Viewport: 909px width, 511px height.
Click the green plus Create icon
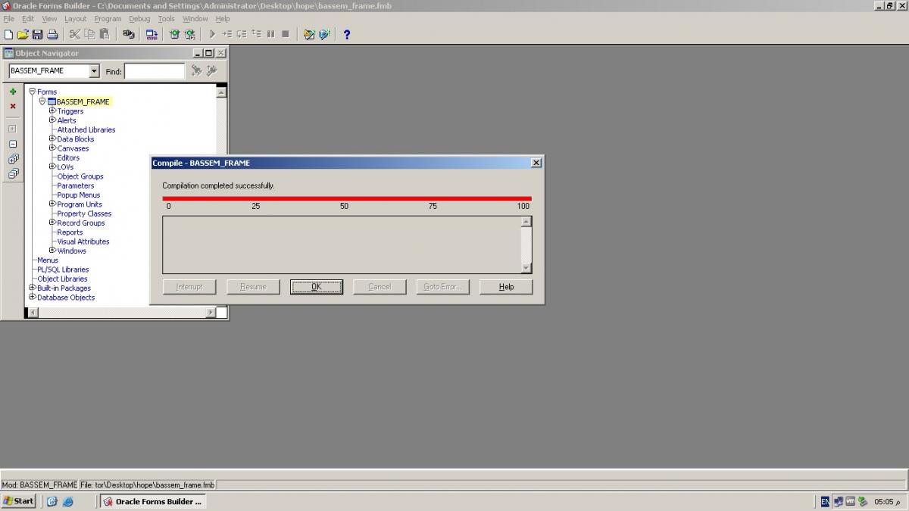13,92
